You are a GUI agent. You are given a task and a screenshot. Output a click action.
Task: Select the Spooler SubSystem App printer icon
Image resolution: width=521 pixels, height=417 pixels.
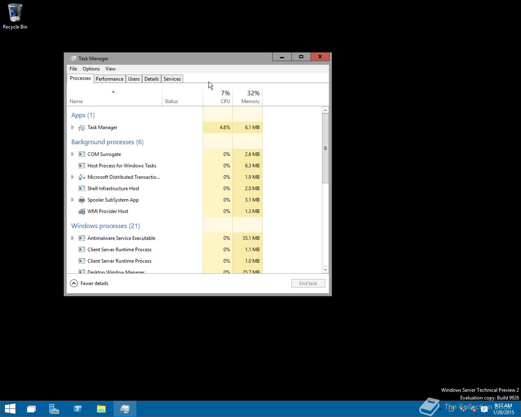click(82, 200)
